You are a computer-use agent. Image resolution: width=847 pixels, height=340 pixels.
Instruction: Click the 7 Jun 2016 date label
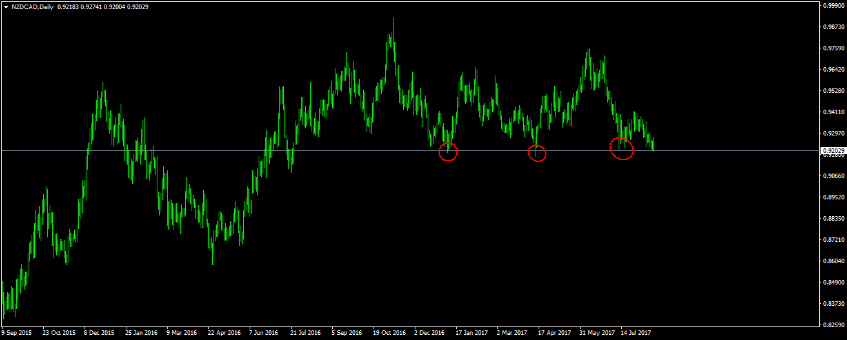[x=264, y=333]
